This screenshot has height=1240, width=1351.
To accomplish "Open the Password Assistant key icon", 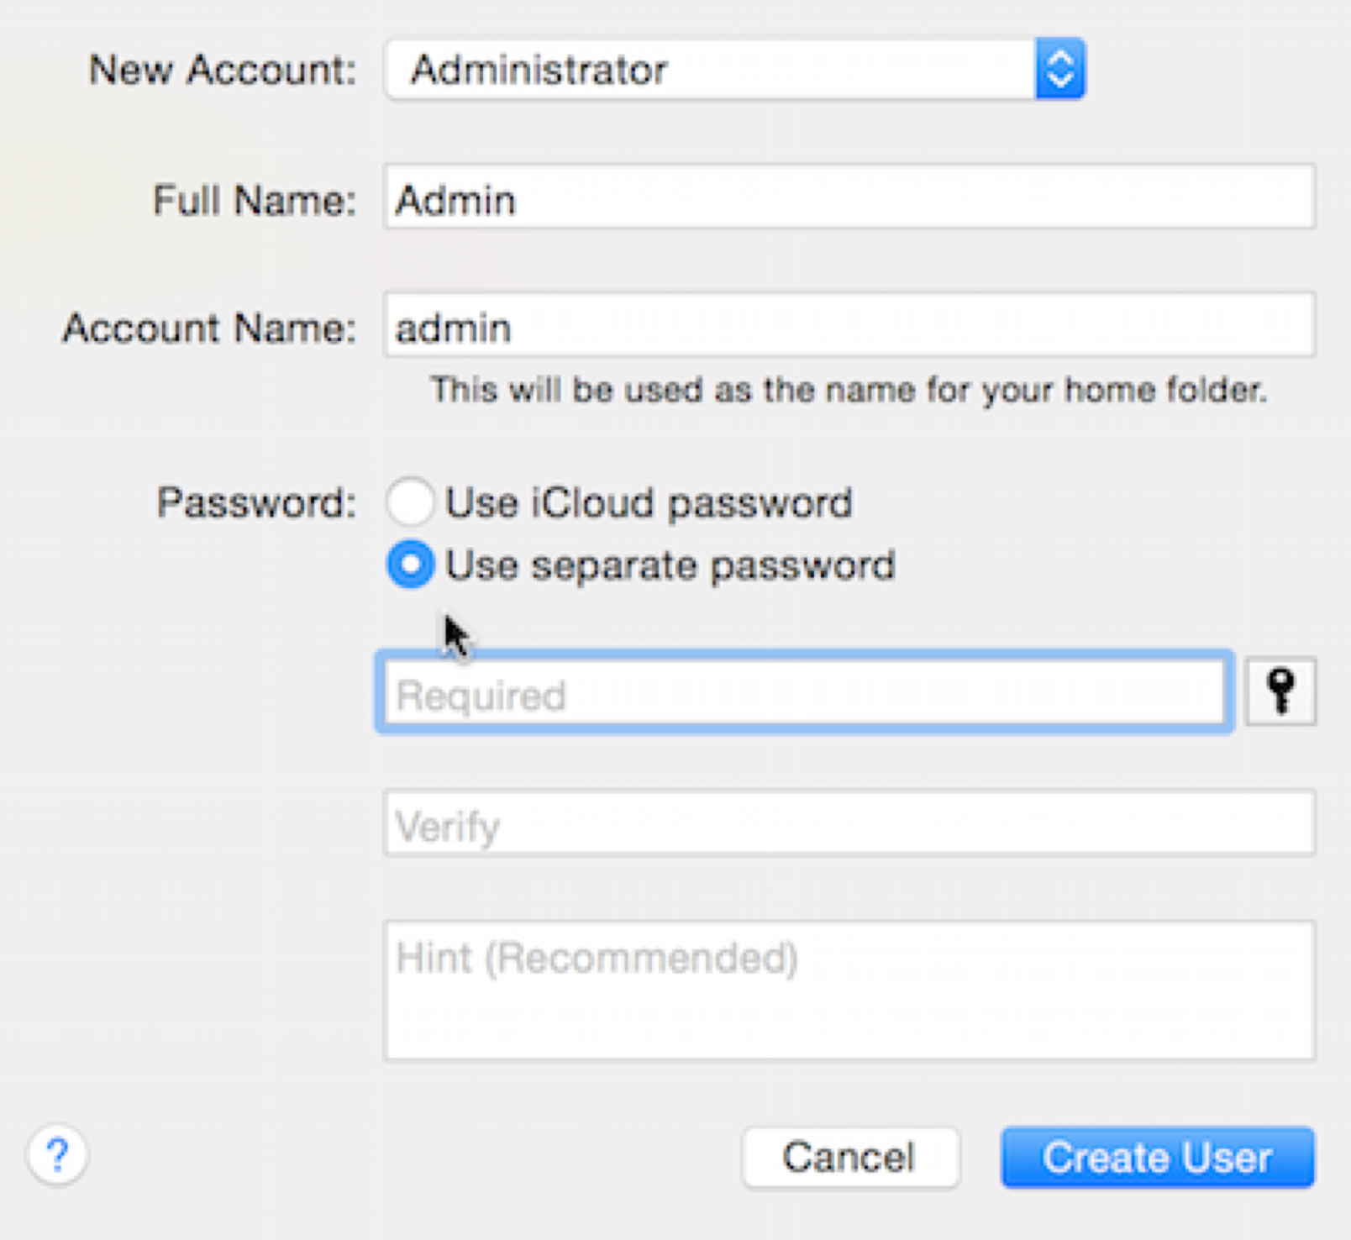I will point(1280,691).
